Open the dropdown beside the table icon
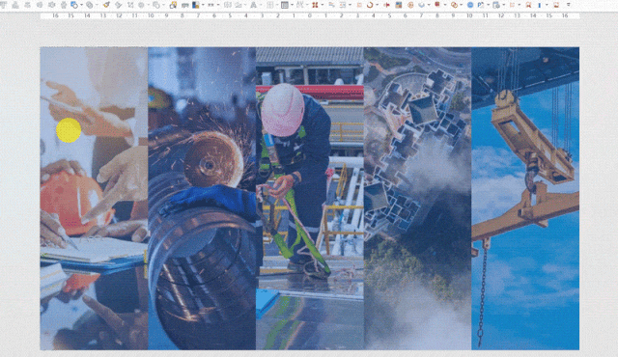Image resolution: width=618 pixels, height=357 pixels. tap(292, 5)
